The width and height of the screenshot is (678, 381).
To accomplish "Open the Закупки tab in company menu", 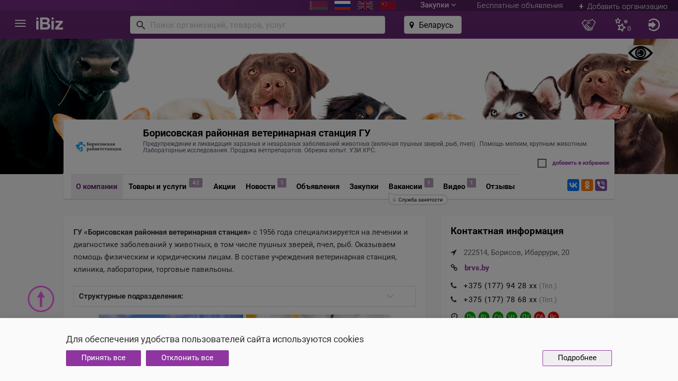I will point(364,187).
